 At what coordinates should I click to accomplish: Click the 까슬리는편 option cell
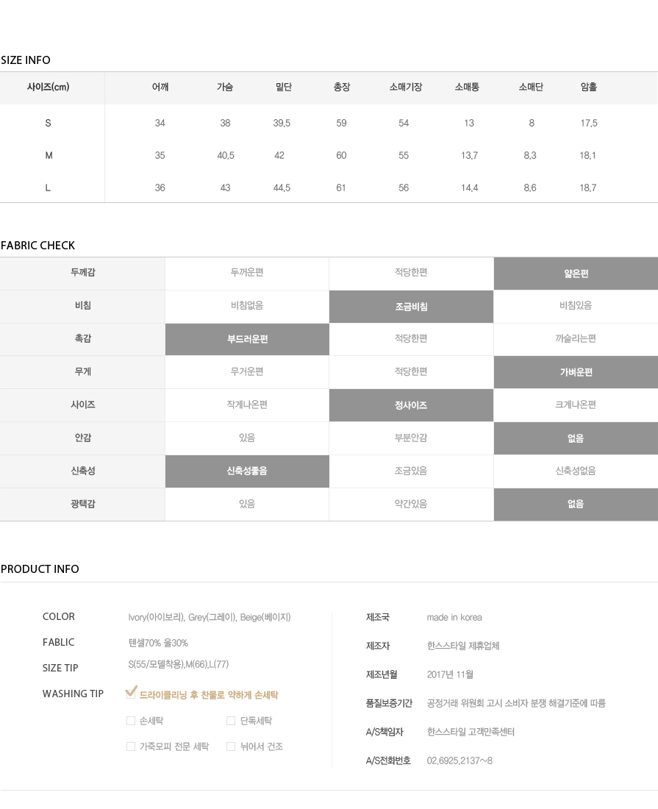(x=576, y=338)
